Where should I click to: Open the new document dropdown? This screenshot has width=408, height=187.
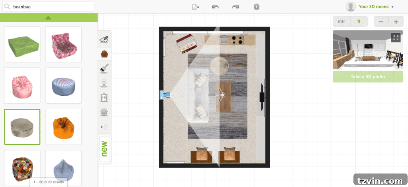[195, 7]
